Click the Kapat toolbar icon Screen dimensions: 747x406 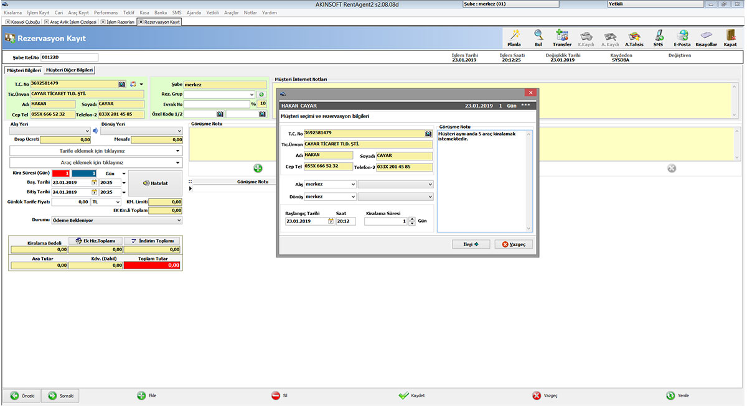730,37
